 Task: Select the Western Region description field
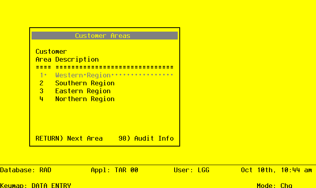[114, 75]
